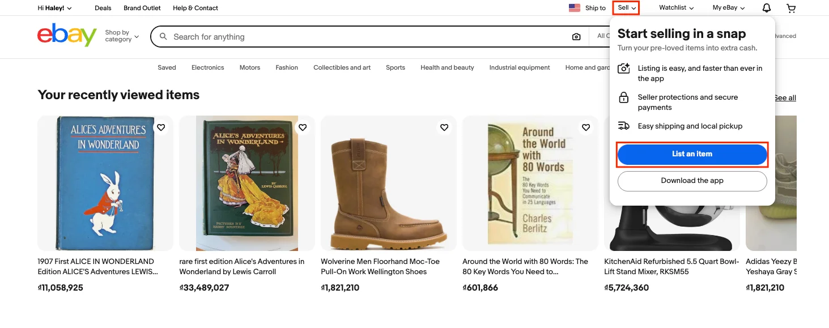Open the Fashion category
The width and height of the screenshot is (829, 328).
[287, 67]
